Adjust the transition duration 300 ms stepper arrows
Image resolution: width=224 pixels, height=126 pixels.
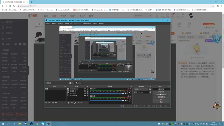pyautogui.click(x=150, y=92)
